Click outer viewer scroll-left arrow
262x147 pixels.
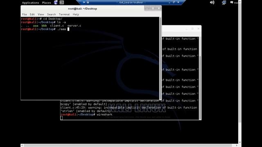[22, 145]
